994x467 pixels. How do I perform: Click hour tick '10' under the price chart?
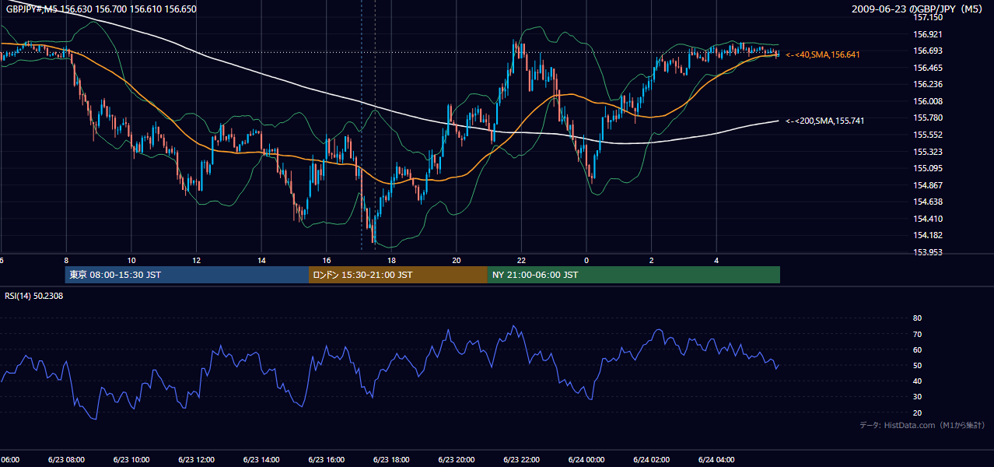click(131, 260)
